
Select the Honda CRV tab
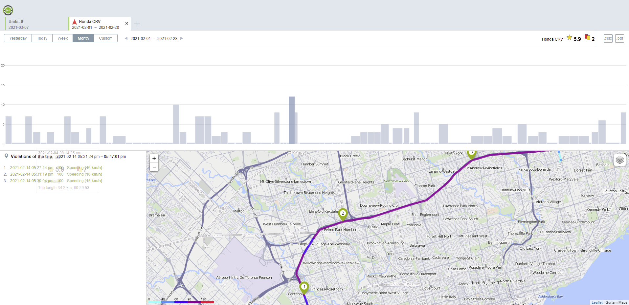97,24
